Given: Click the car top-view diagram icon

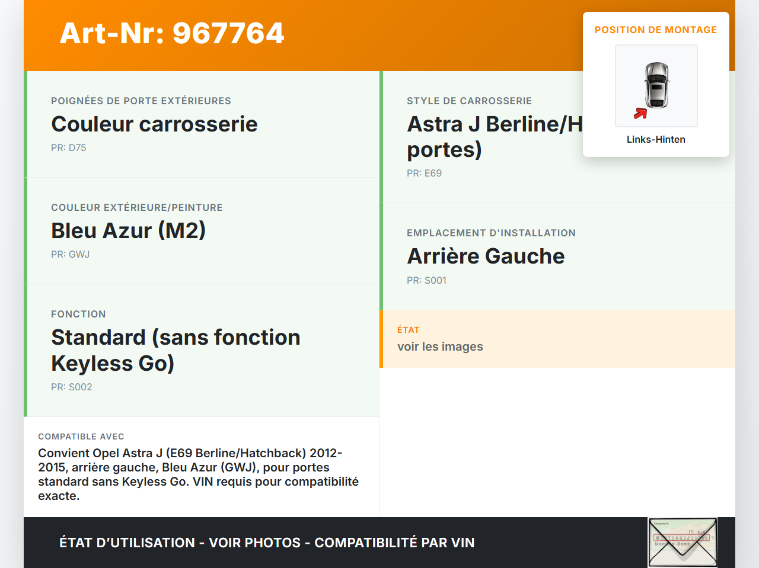Looking at the screenshot, I should point(656,85).
